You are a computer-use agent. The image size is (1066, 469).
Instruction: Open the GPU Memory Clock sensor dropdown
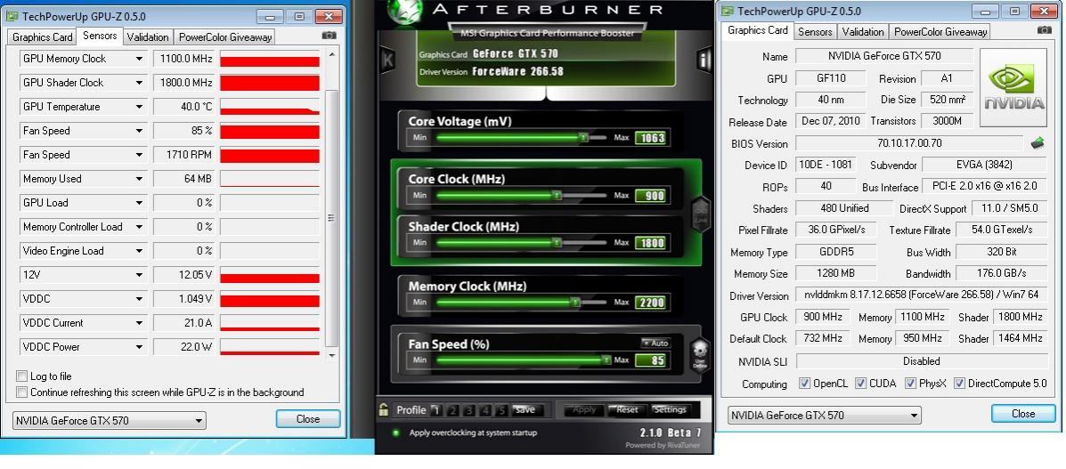pyautogui.click(x=139, y=59)
